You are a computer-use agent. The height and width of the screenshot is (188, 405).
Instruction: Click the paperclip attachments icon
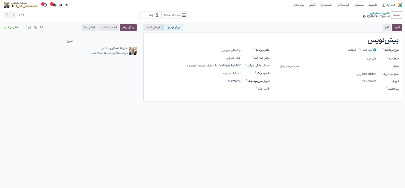pyautogui.click(x=35, y=27)
